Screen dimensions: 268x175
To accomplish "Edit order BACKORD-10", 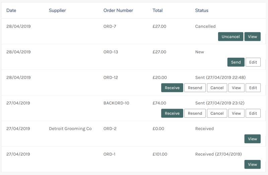I will click(x=253, y=113).
